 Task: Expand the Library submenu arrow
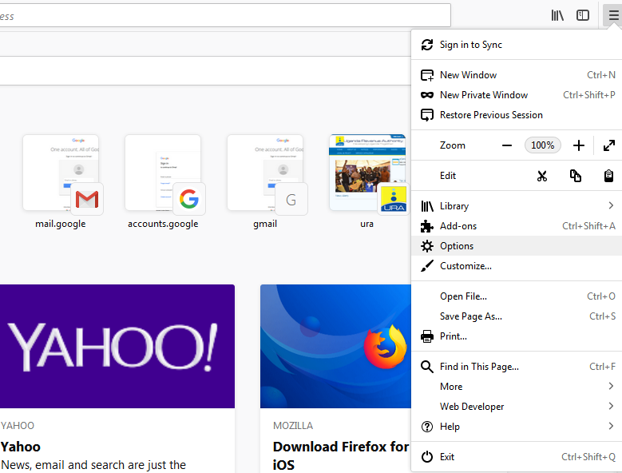pos(611,205)
